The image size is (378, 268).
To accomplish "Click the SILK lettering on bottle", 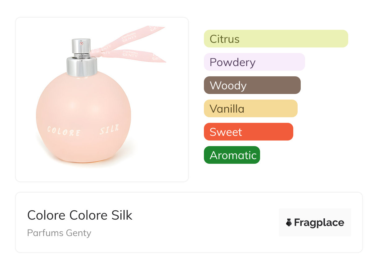I will point(109,129).
